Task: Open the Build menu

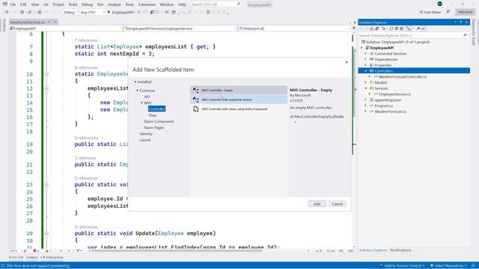Action: pyautogui.click(x=73, y=4)
